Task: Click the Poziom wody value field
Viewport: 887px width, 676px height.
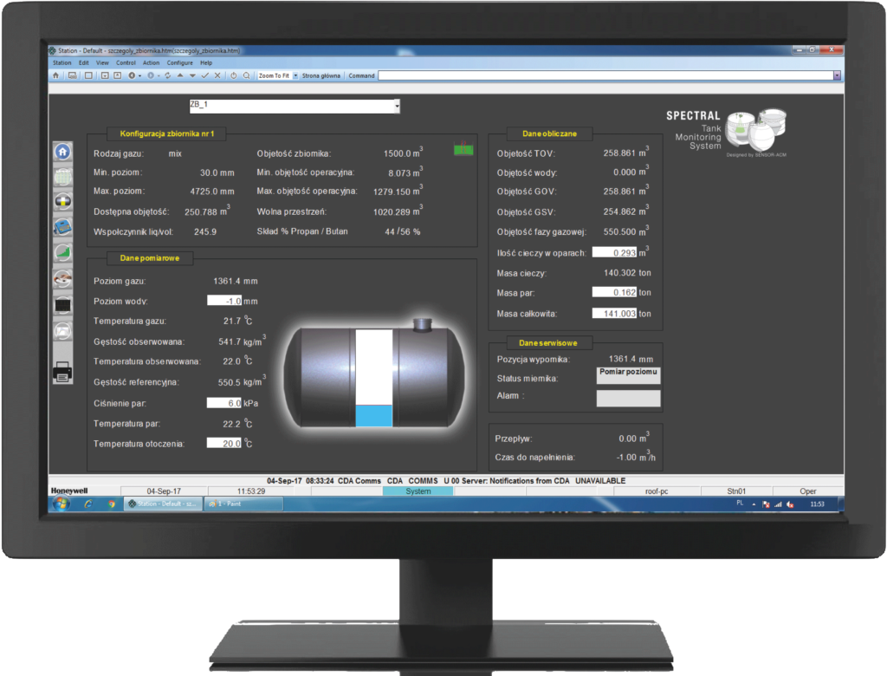Action: (x=224, y=302)
